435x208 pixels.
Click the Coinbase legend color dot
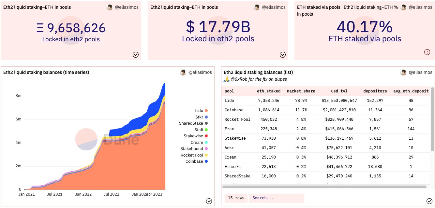tap(206, 161)
